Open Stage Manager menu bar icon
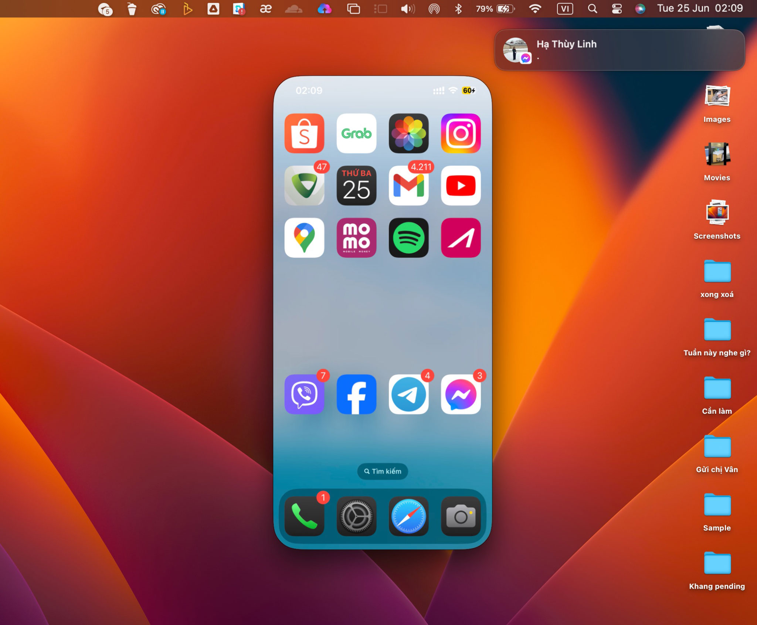 380,9
